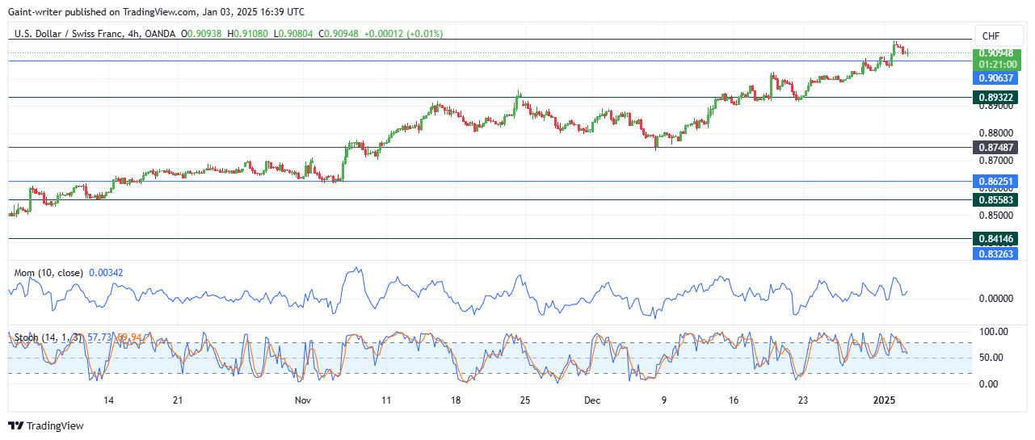This screenshot has width=1035, height=440.
Task: Select the Mom (10, close) indicator label
Action: tap(48, 273)
